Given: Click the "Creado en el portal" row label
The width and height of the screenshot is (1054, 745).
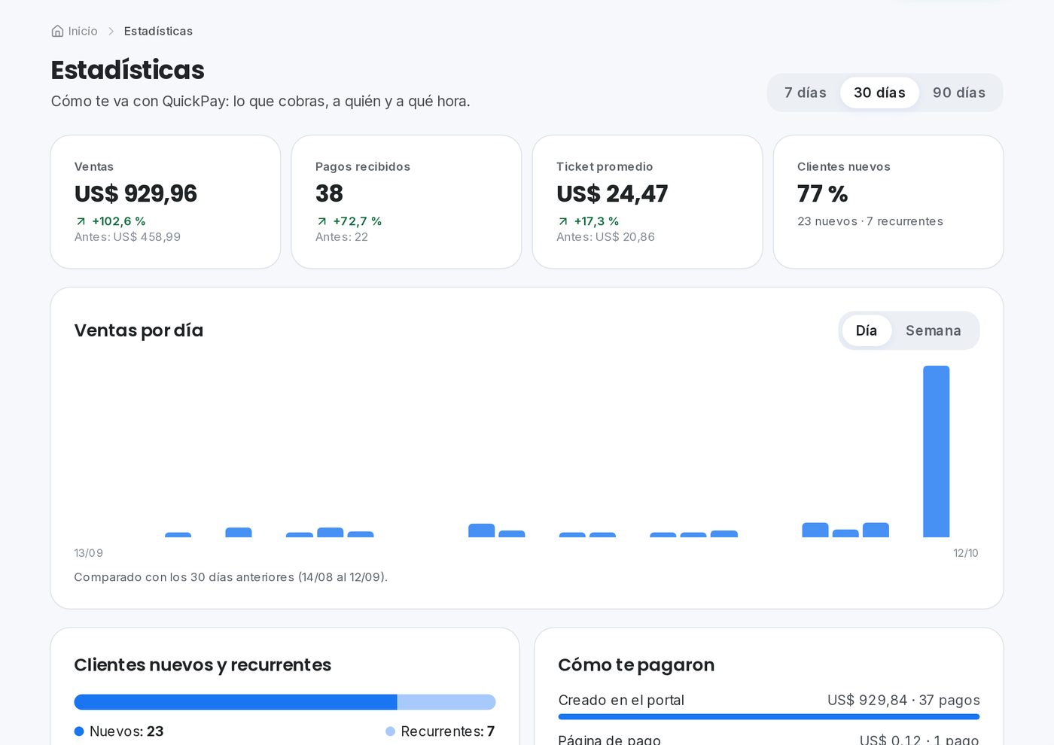Looking at the screenshot, I should [x=621, y=700].
